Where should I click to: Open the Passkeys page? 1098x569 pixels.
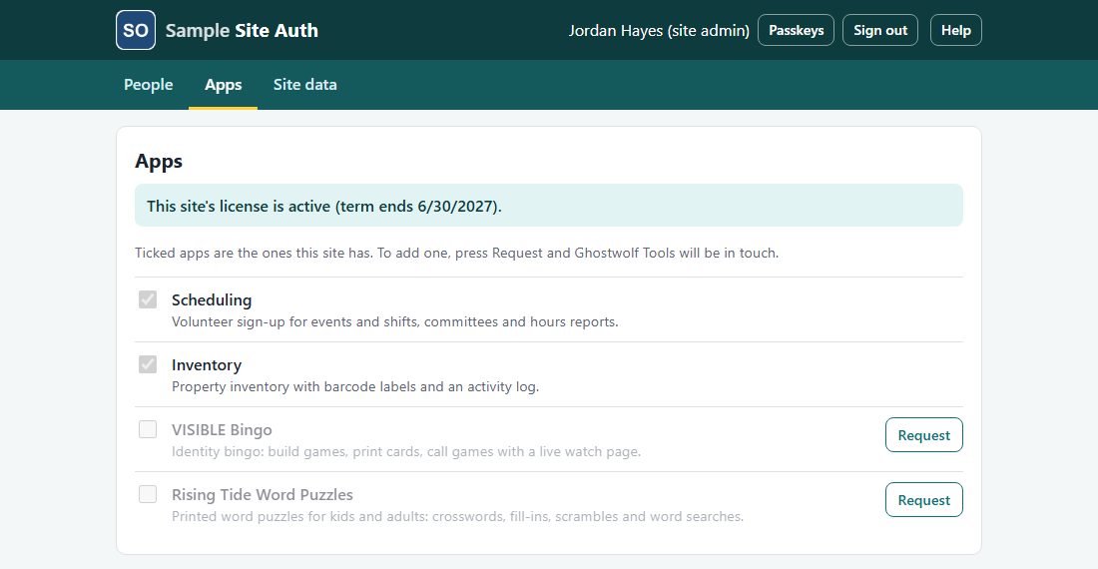point(796,30)
